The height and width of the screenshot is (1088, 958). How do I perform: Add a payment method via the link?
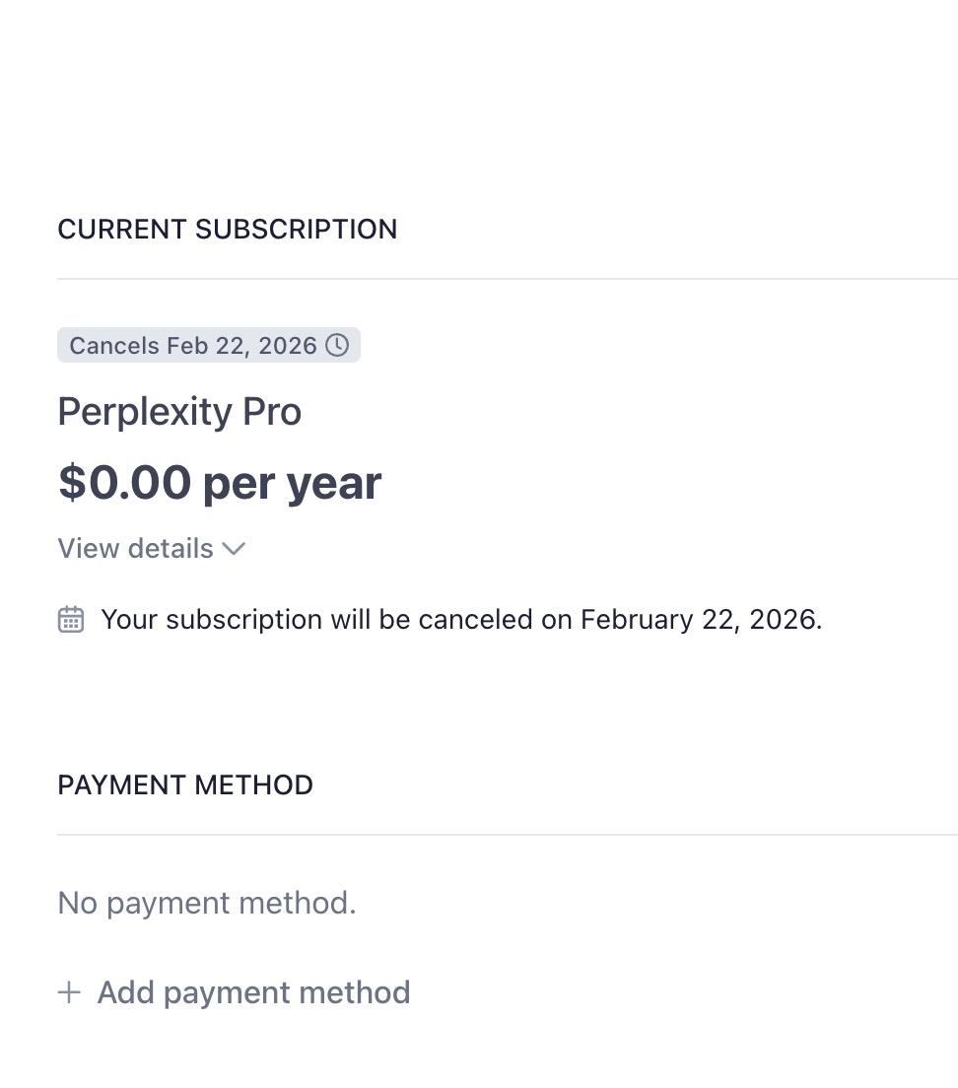(x=253, y=992)
